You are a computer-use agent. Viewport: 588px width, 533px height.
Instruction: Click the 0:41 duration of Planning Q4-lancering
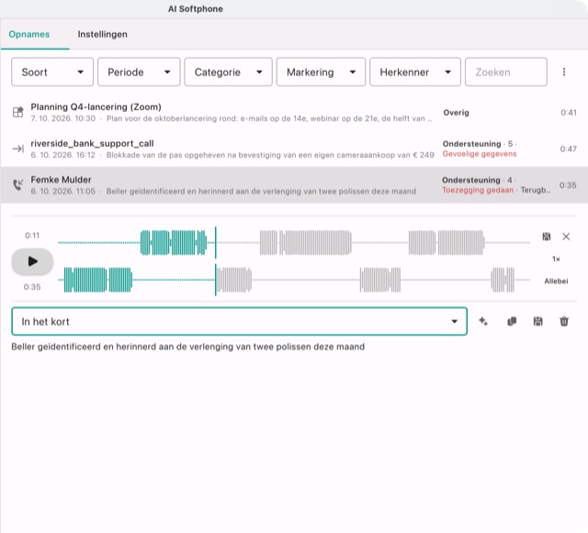click(568, 112)
